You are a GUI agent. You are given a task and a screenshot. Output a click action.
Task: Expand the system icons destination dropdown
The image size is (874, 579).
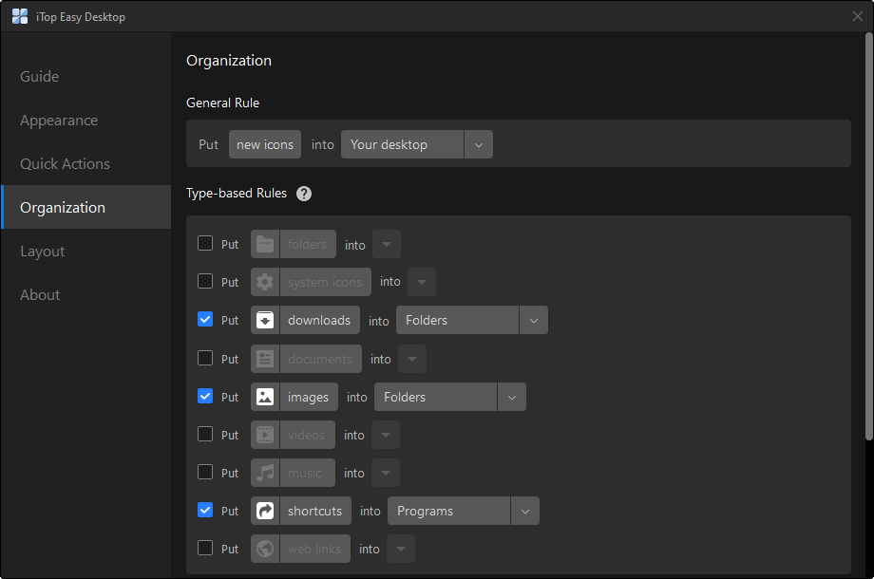click(x=422, y=282)
